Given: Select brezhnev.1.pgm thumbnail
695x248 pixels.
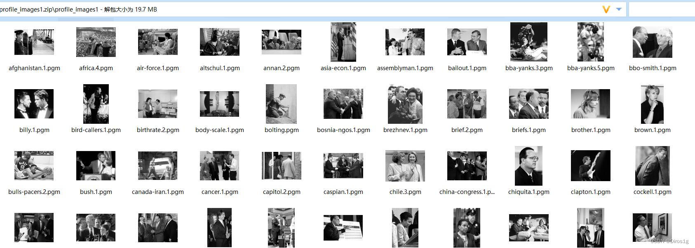Looking at the screenshot, I should pos(405,104).
